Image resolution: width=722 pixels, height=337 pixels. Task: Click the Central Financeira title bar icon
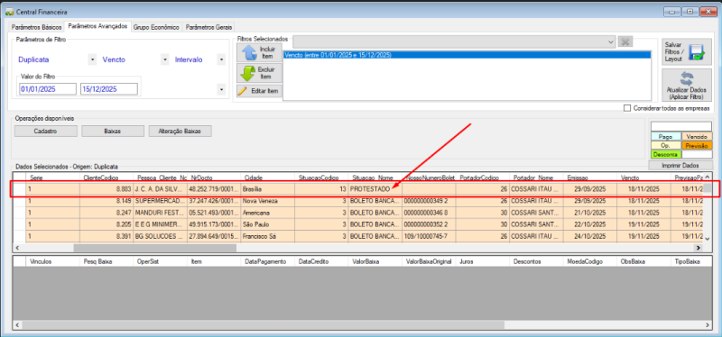(8, 12)
